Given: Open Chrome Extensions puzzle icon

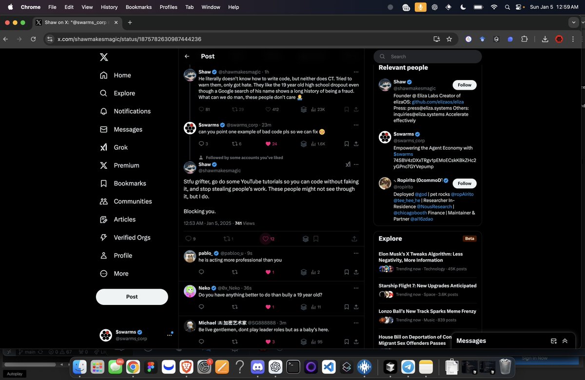Looking at the screenshot, I should pos(525,39).
